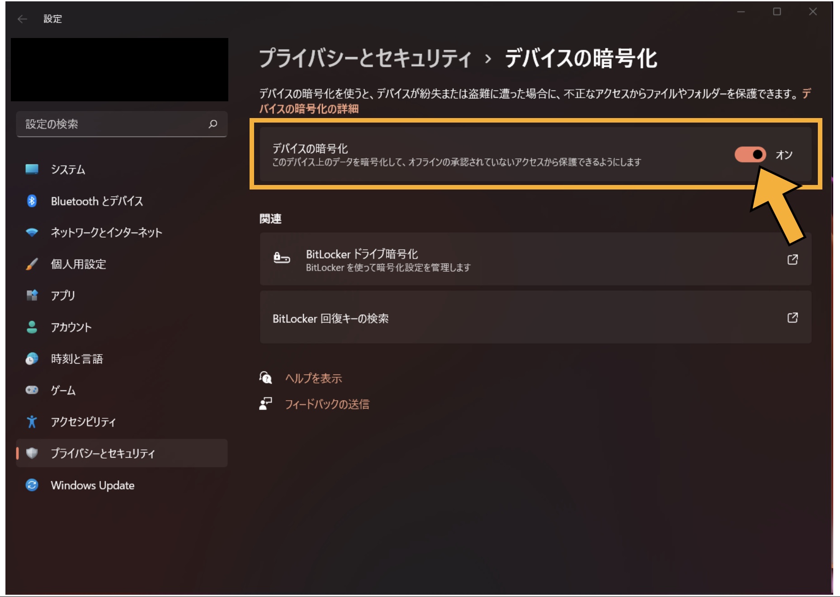Click the ヘルプを表示 question-mark icon
The image size is (840, 597).
[x=266, y=378]
